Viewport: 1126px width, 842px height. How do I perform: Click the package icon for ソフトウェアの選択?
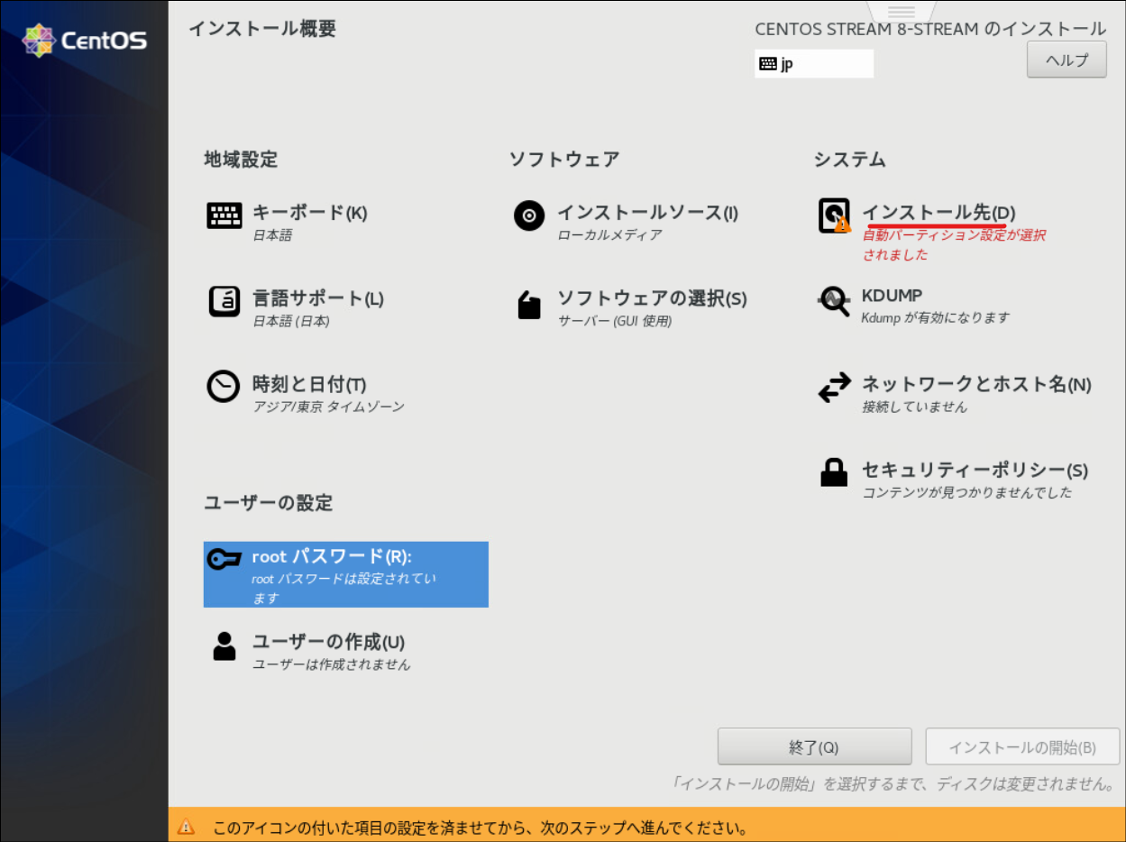(529, 305)
